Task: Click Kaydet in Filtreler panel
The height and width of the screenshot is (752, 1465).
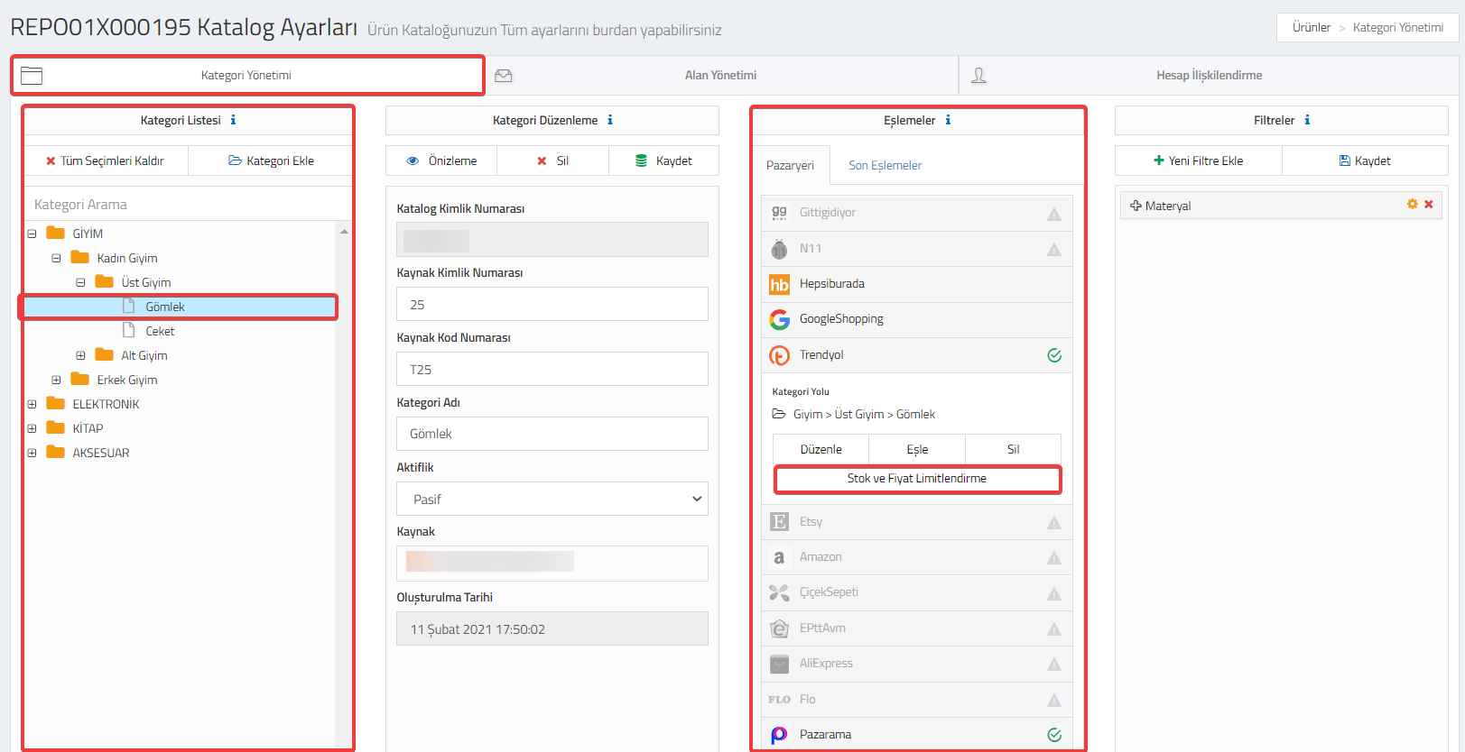Action: [1365, 160]
